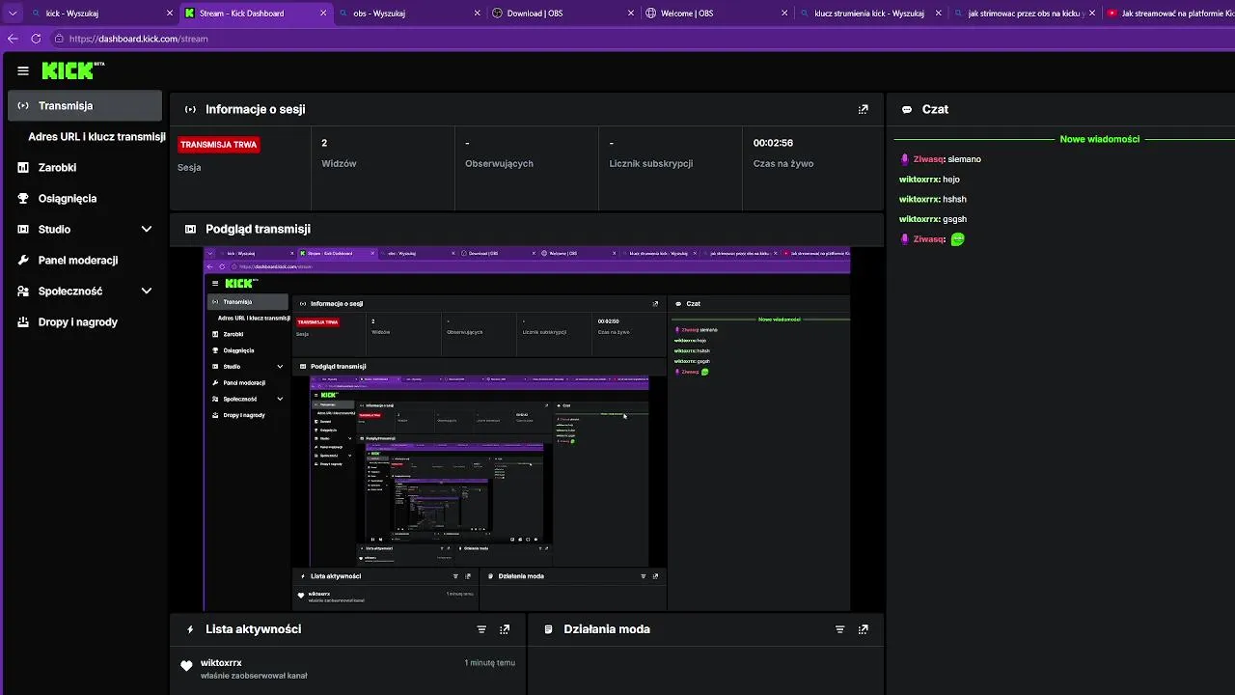Click the '1 minutę temu' timestamp
This screenshot has height=695, width=1235.
click(489, 663)
